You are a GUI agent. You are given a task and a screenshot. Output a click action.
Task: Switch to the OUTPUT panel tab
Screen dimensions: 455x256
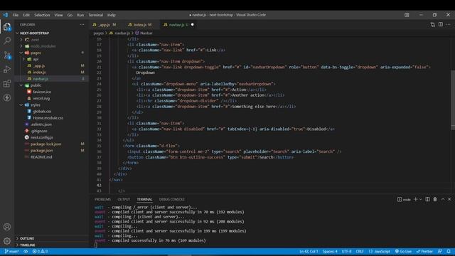124,199
